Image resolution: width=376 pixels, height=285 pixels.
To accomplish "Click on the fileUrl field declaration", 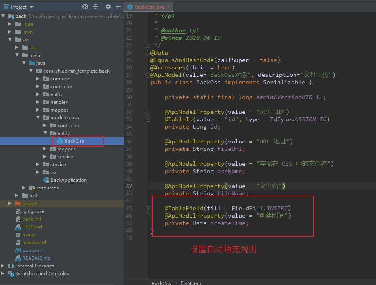I will pos(205,149).
